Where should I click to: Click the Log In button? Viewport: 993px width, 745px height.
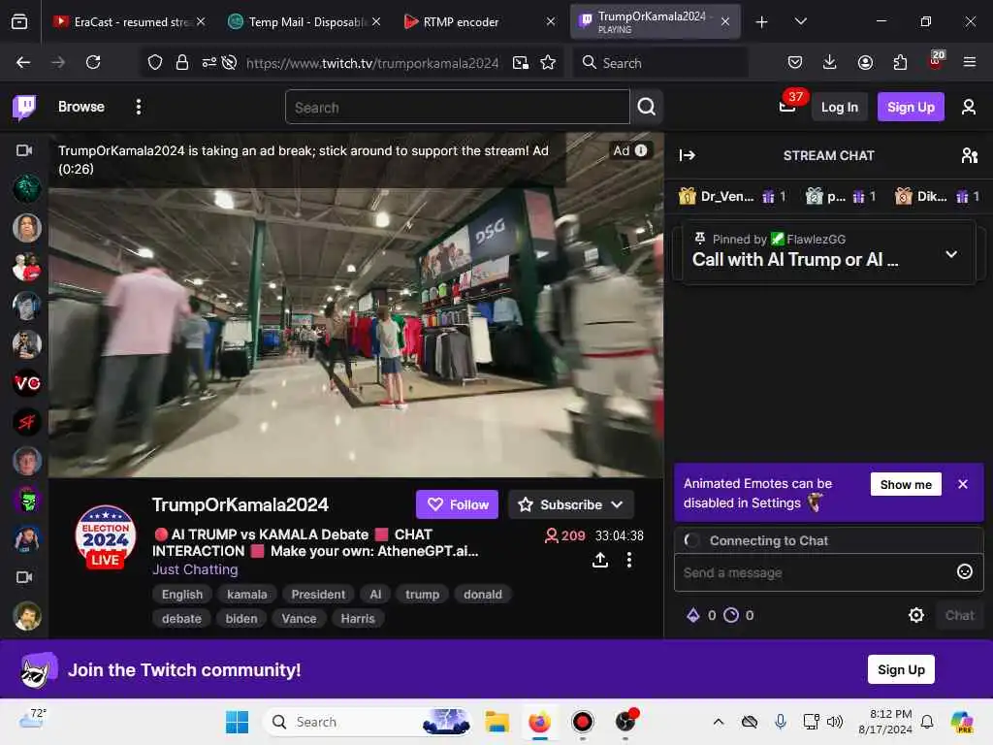[839, 107]
